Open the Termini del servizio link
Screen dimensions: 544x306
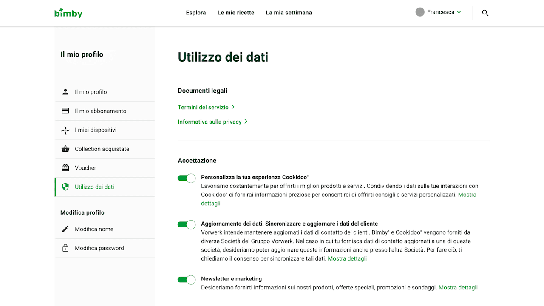point(203,107)
